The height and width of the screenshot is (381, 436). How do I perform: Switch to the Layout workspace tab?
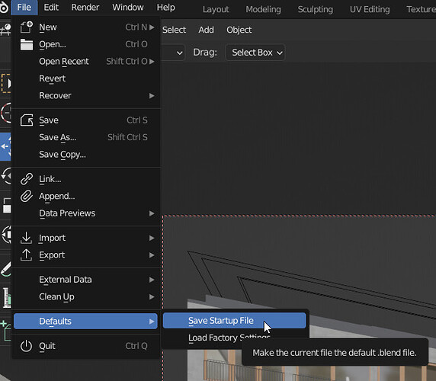216,9
